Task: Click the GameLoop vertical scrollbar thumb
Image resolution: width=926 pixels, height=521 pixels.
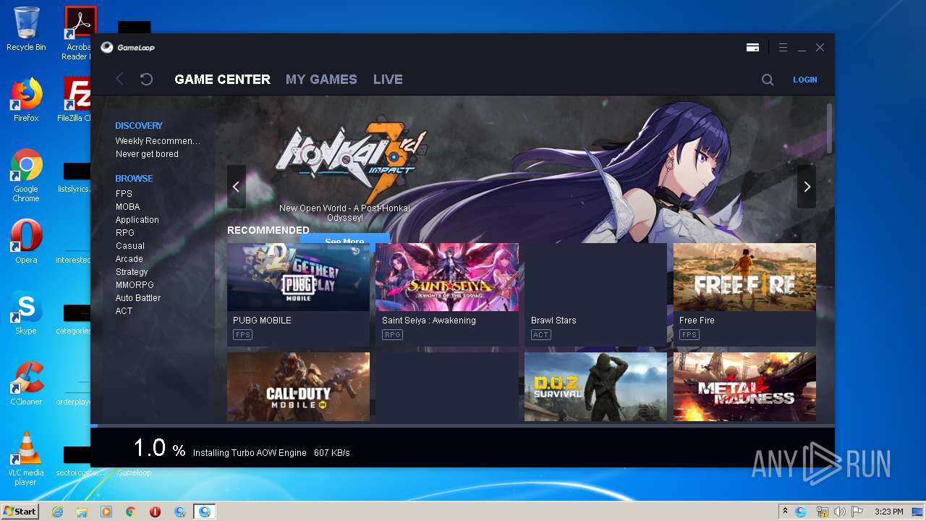Action: pos(829,128)
